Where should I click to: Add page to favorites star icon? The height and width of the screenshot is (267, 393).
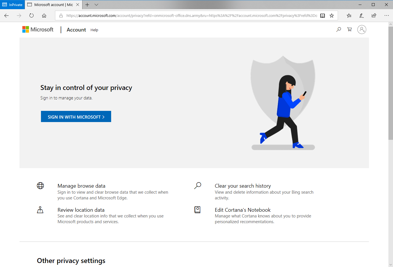[332, 16]
